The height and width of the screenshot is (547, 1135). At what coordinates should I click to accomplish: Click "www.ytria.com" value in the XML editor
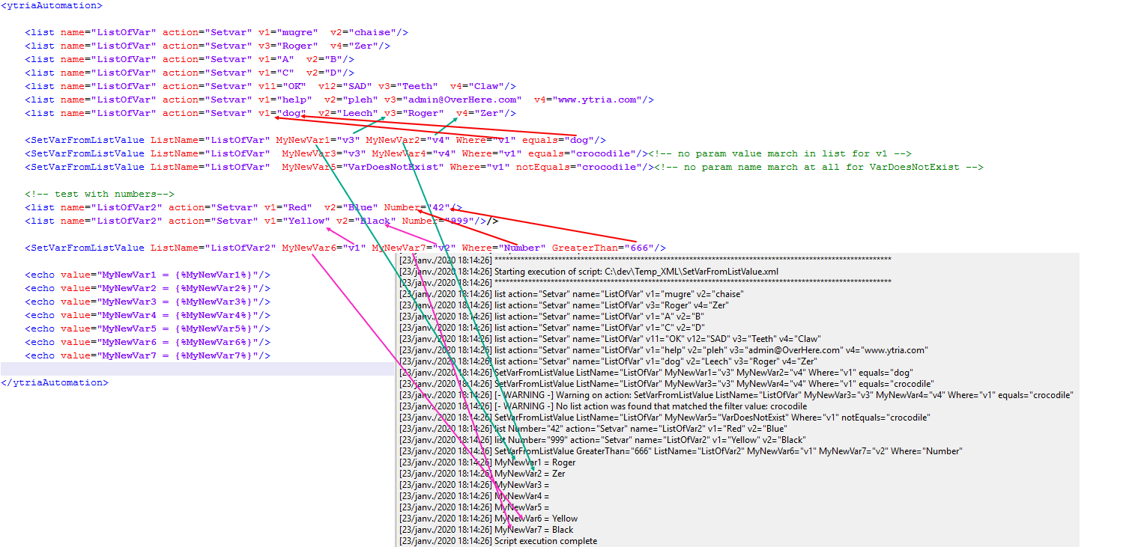tap(606, 100)
